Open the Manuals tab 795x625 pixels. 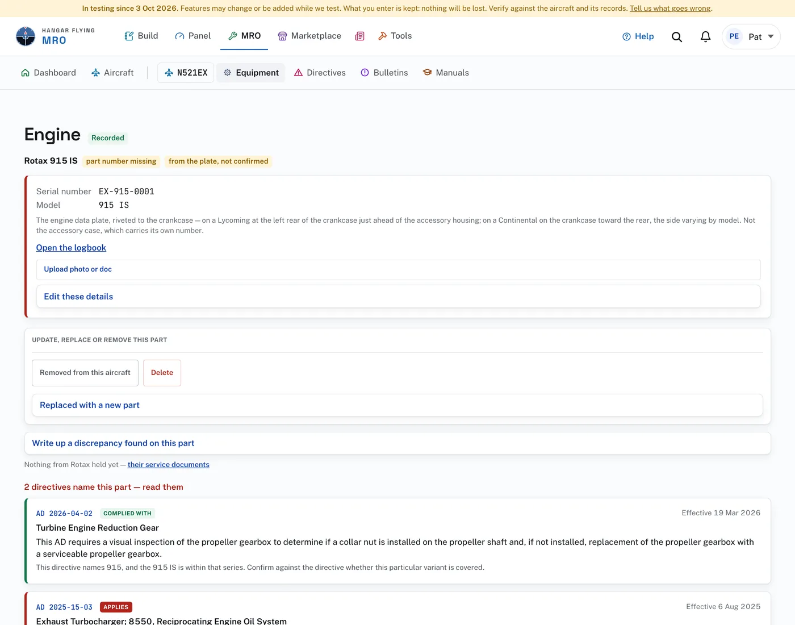point(446,73)
